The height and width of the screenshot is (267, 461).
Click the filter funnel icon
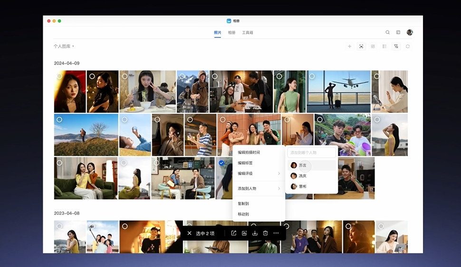[x=396, y=46]
